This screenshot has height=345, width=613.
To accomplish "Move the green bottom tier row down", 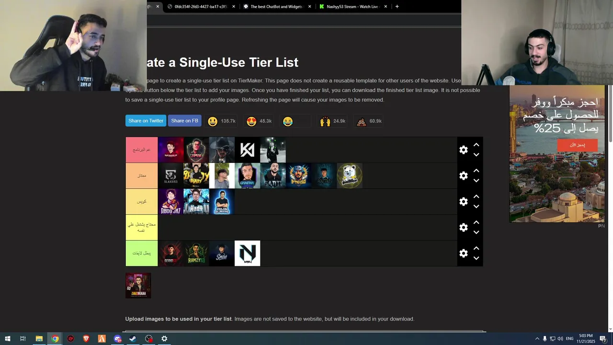I will pyautogui.click(x=476, y=258).
